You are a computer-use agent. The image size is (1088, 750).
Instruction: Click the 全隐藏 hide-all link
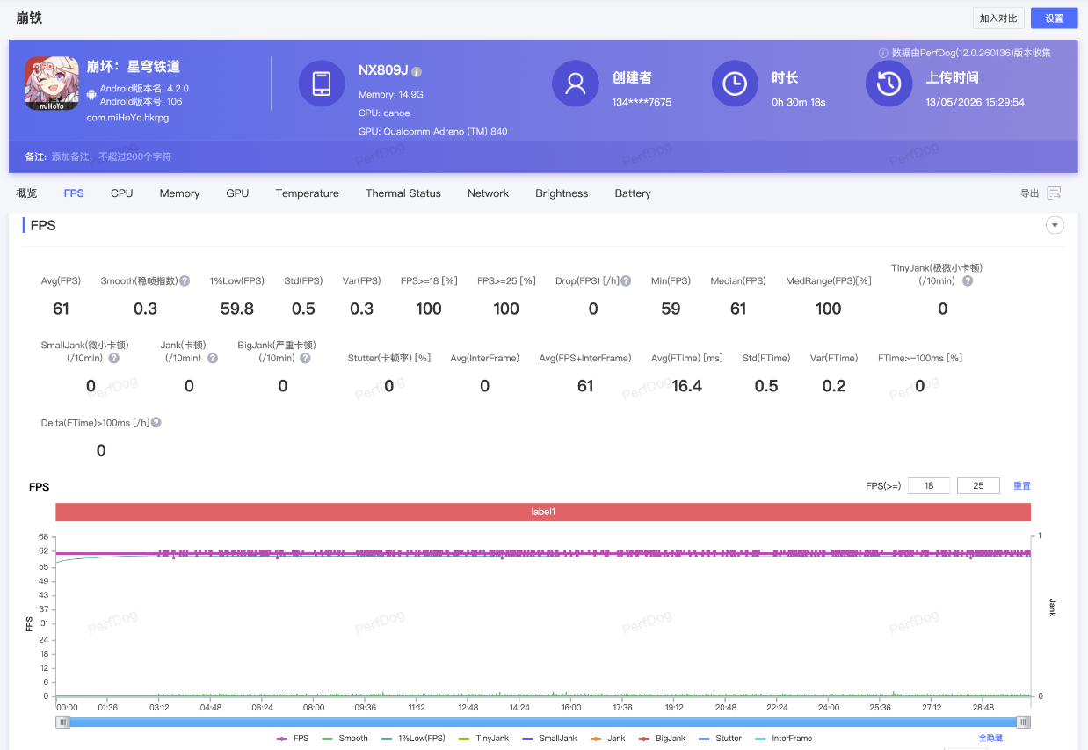(x=990, y=739)
